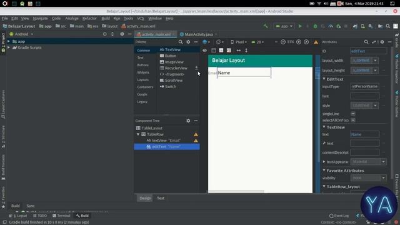Minimize the Component Tree panel

pyautogui.click(x=196, y=121)
